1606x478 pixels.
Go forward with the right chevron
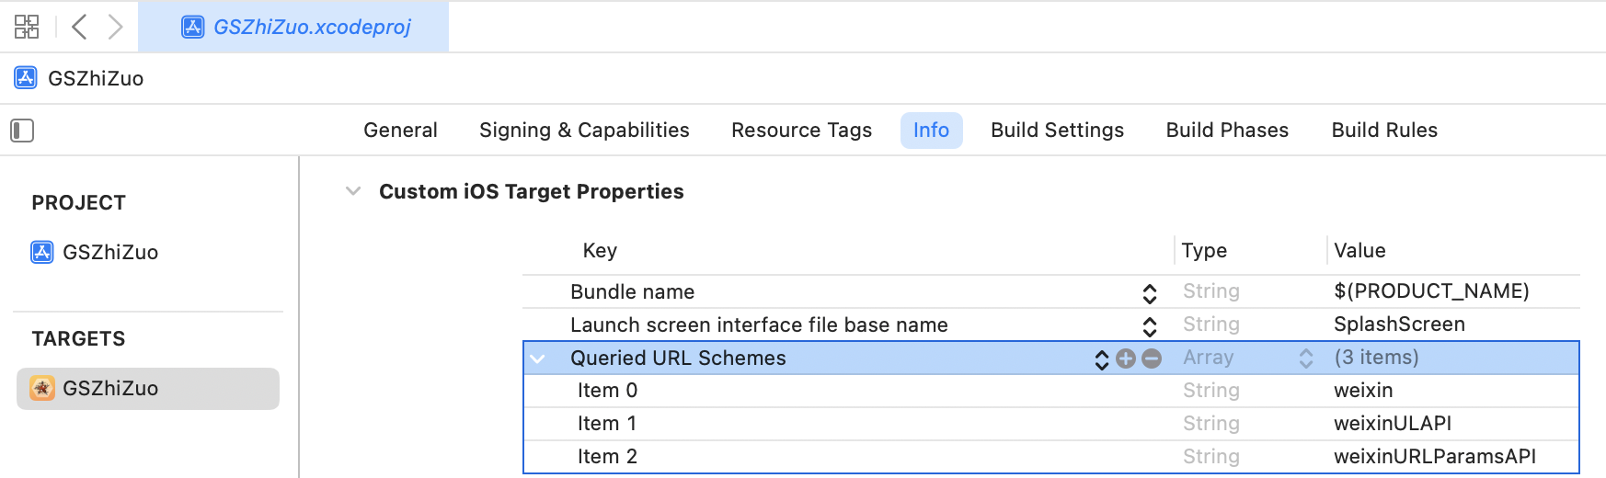tap(115, 27)
